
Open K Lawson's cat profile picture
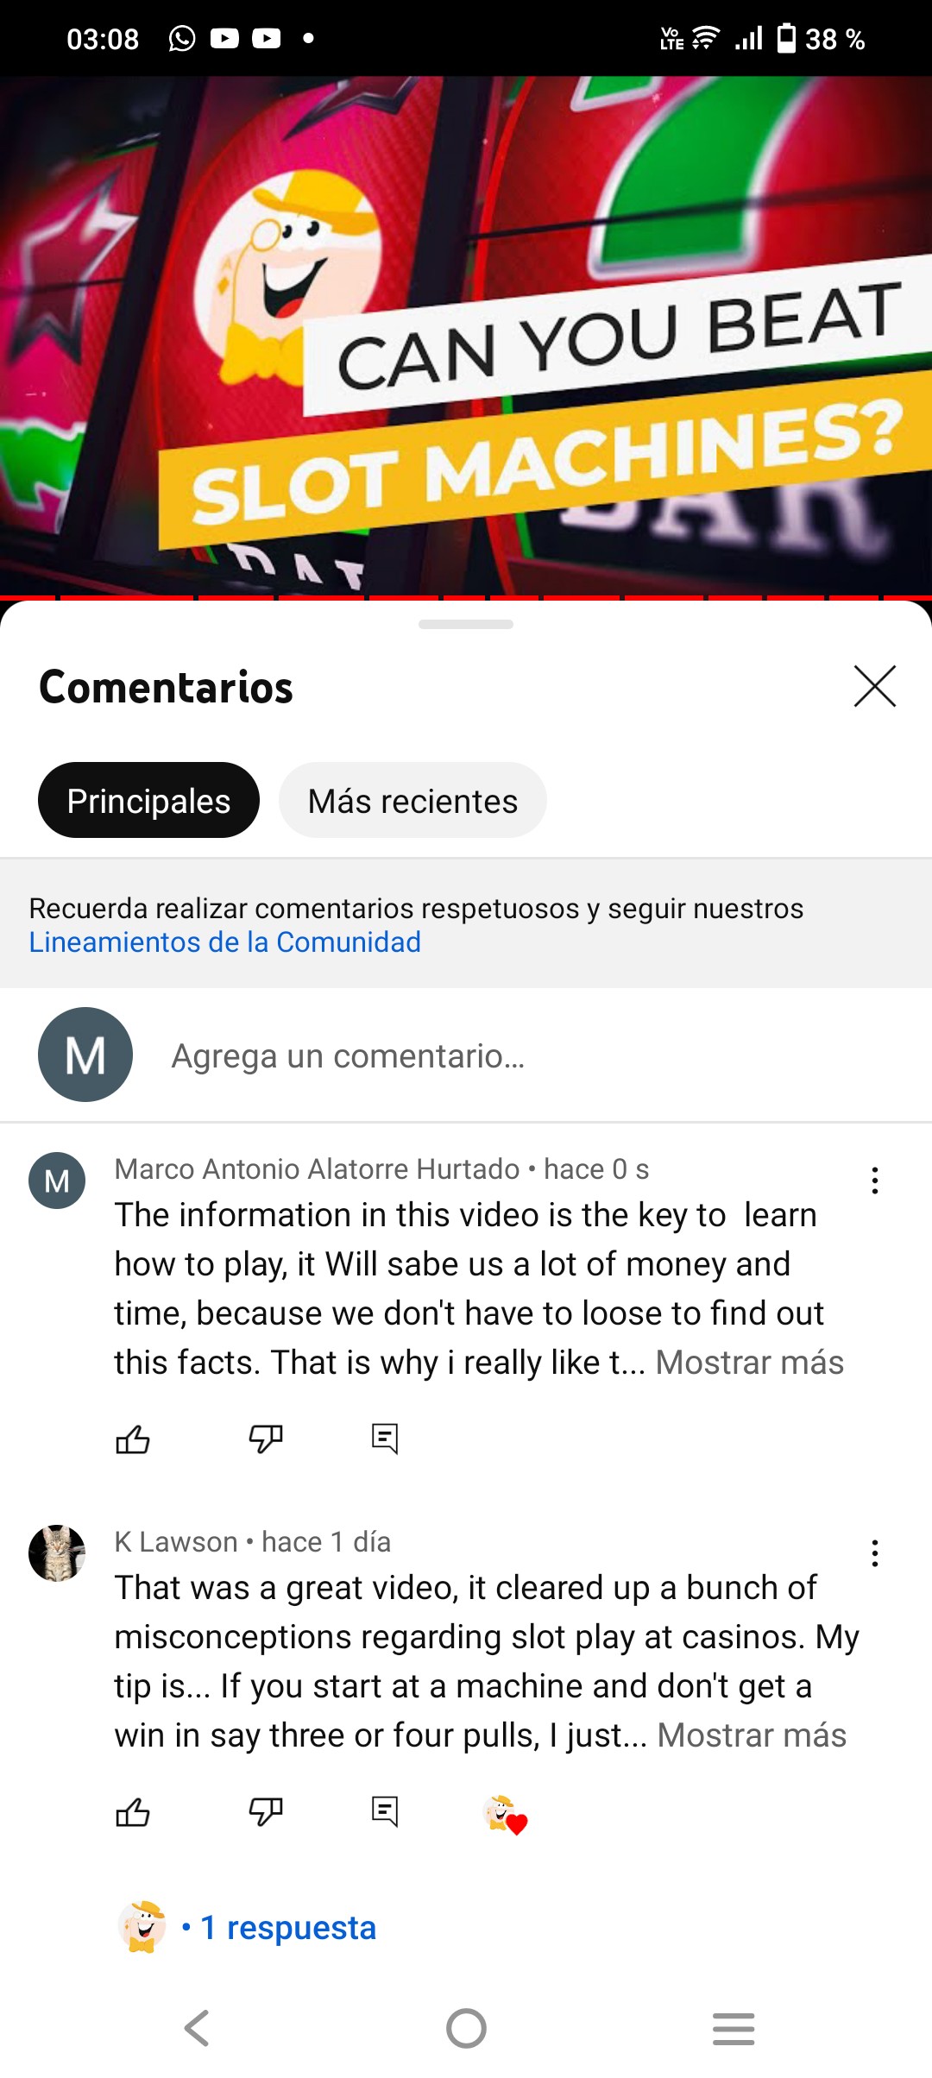click(57, 1552)
